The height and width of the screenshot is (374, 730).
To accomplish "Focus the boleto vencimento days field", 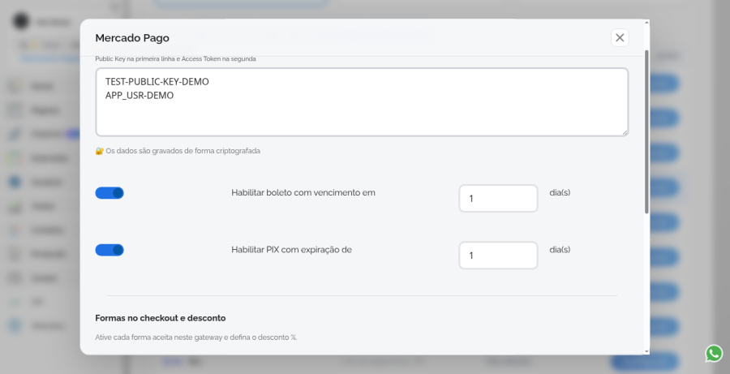I will point(498,199).
